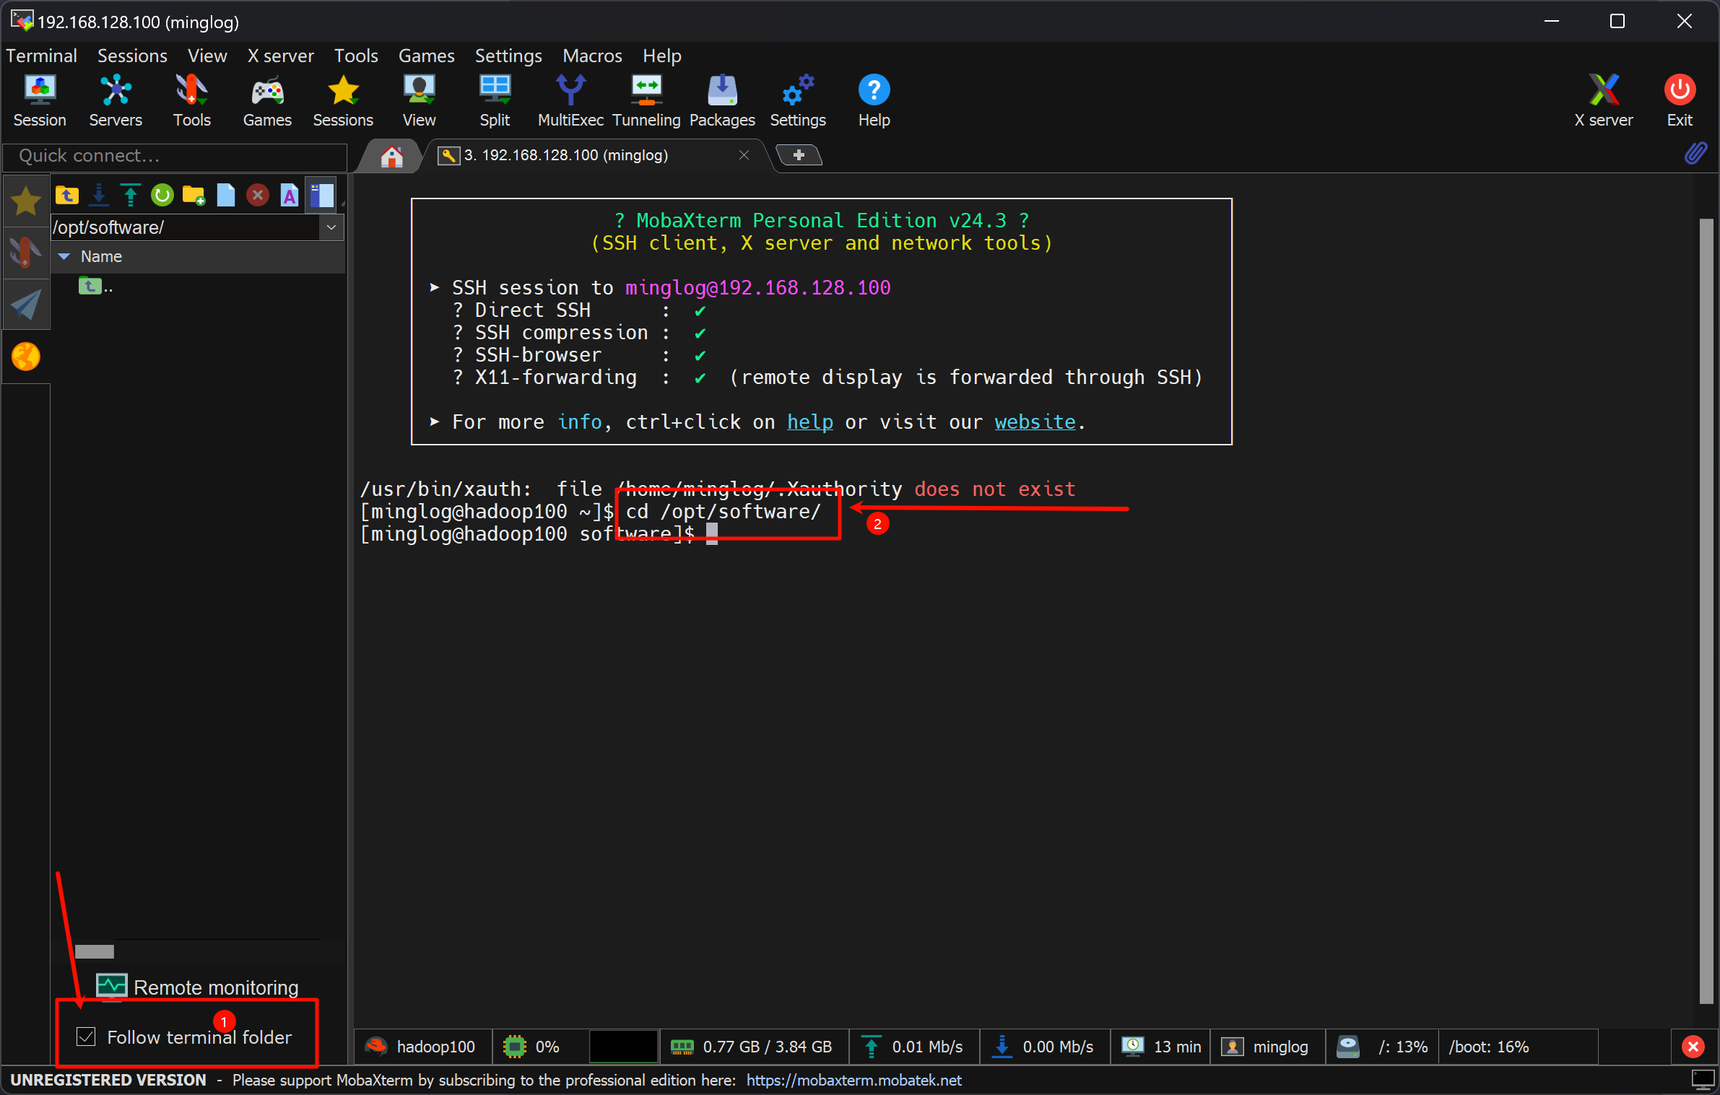Image resolution: width=1720 pixels, height=1095 pixels.
Task: Open the Packages manager
Action: click(722, 102)
